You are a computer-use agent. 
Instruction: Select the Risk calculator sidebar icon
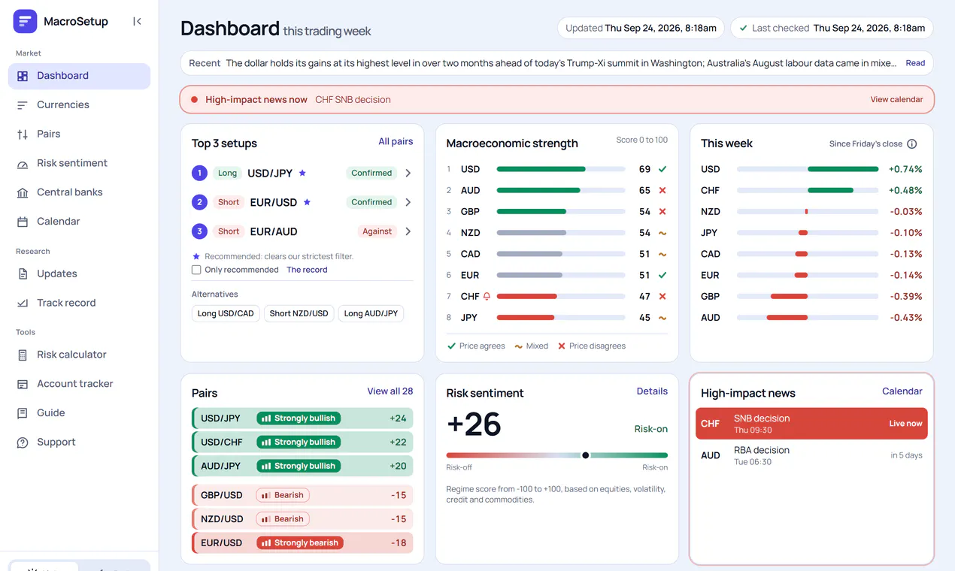(23, 355)
